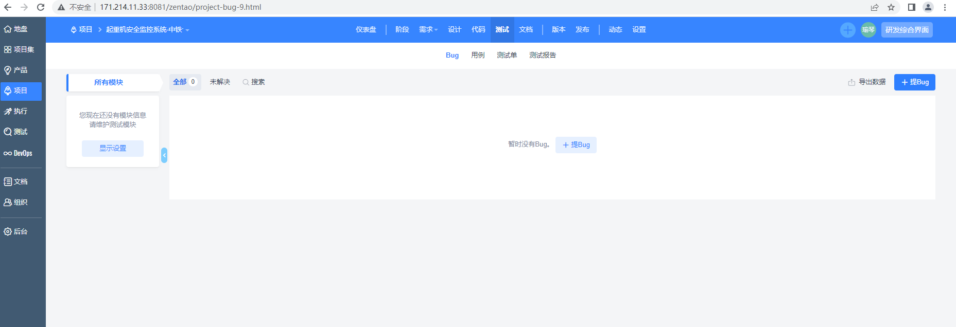Switch to 用例 test case tab
This screenshot has height=327, width=956.
pos(478,56)
